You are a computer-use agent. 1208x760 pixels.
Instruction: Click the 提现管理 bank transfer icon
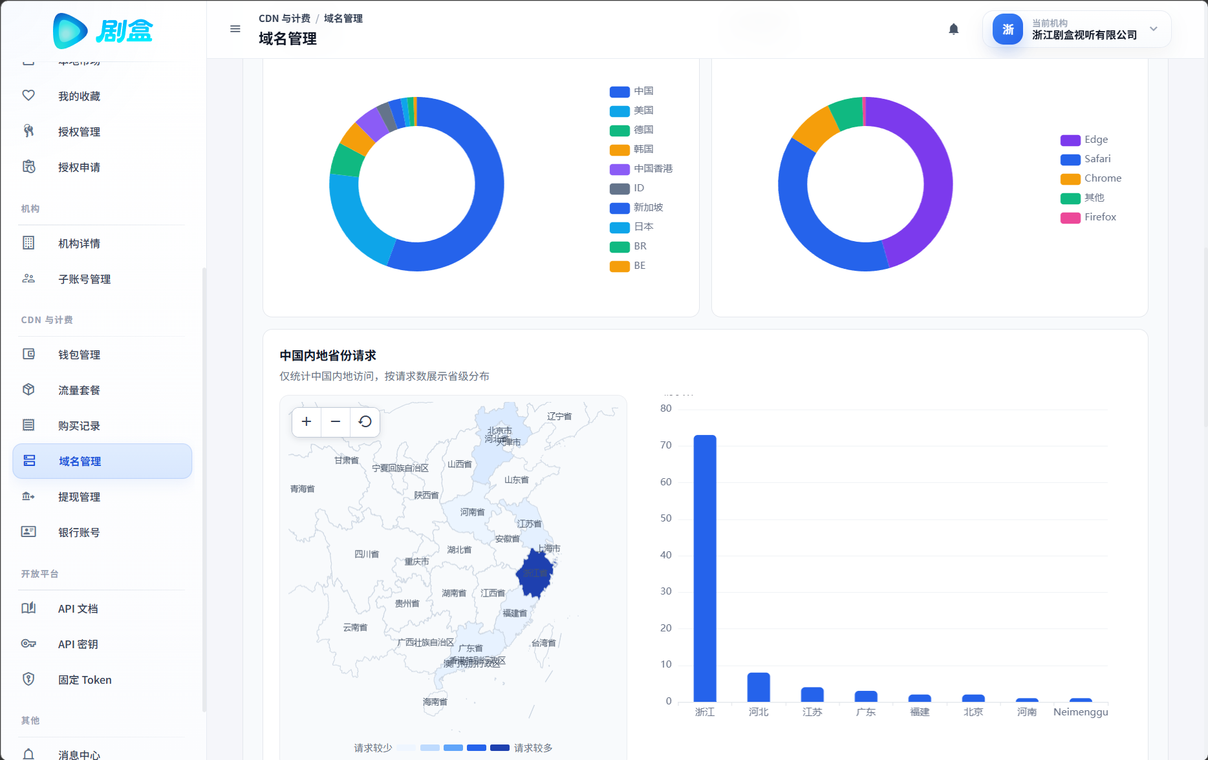tap(28, 496)
